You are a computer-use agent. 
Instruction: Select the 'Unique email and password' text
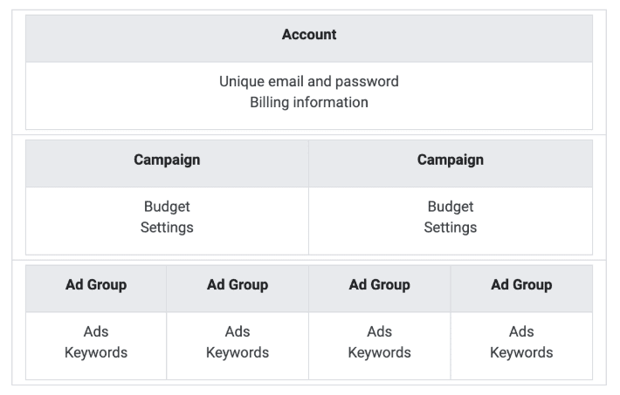(x=309, y=82)
